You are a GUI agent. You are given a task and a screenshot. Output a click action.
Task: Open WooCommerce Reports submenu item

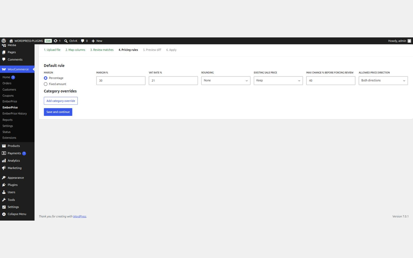pyautogui.click(x=7, y=120)
